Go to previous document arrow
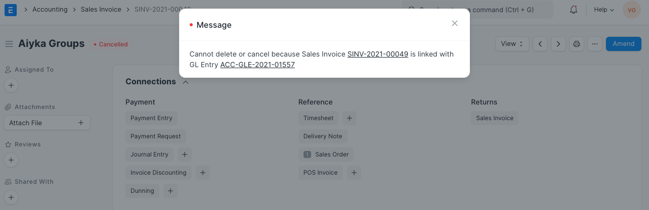The height and width of the screenshot is (210, 649). point(540,44)
